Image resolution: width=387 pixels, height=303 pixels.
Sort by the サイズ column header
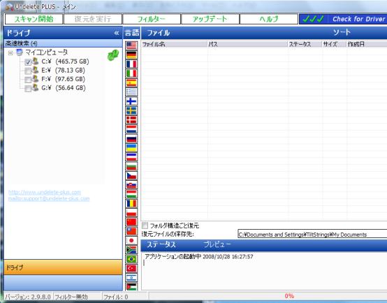point(334,44)
